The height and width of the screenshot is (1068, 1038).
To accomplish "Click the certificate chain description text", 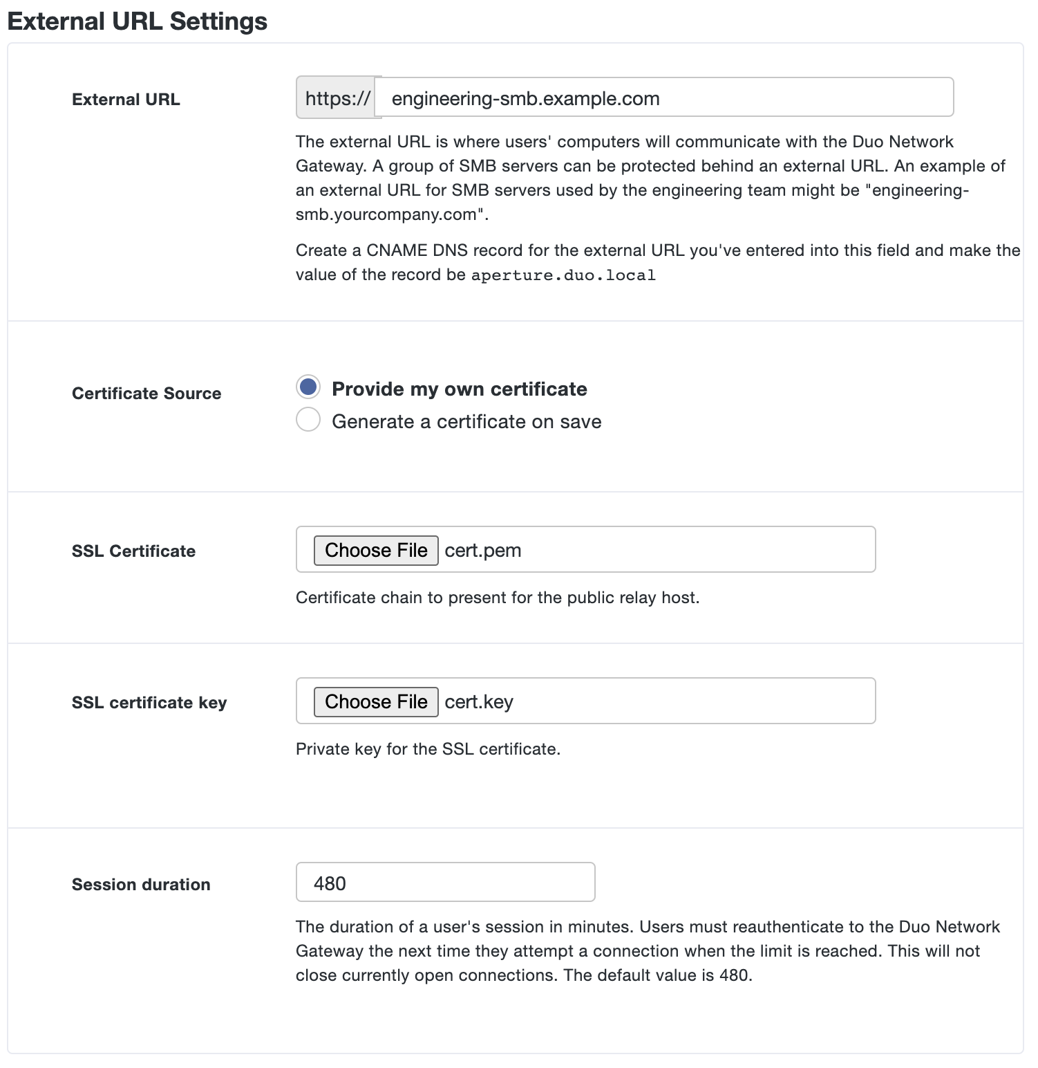I will [x=498, y=597].
